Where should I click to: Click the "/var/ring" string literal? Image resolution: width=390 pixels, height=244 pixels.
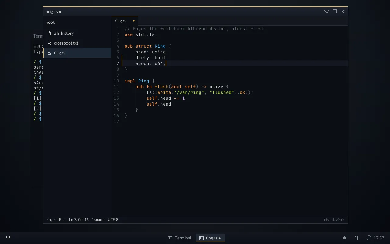[189, 92]
